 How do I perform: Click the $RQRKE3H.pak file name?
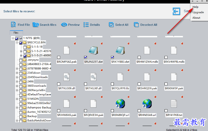click(x=94, y=115)
